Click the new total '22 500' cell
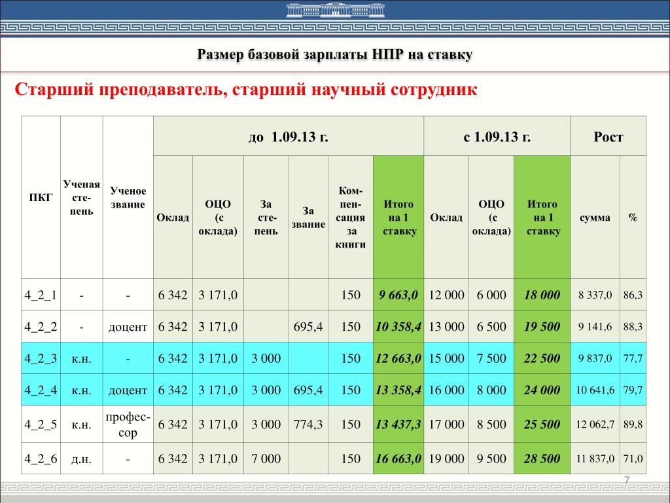670x503 pixels. pyautogui.click(x=542, y=358)
